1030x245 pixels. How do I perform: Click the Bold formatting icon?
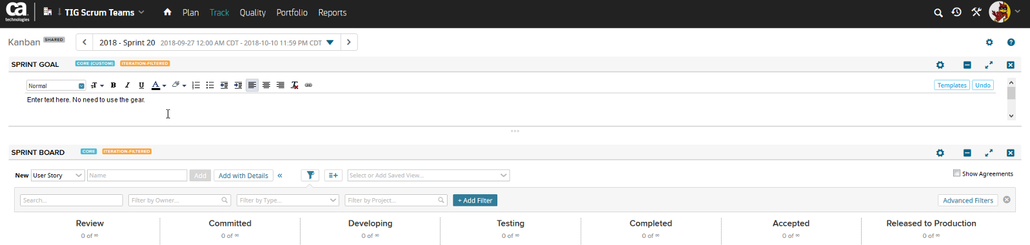114,86
